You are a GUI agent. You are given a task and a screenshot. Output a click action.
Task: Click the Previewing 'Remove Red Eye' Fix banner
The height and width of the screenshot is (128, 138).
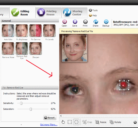[x=99, y=31]
